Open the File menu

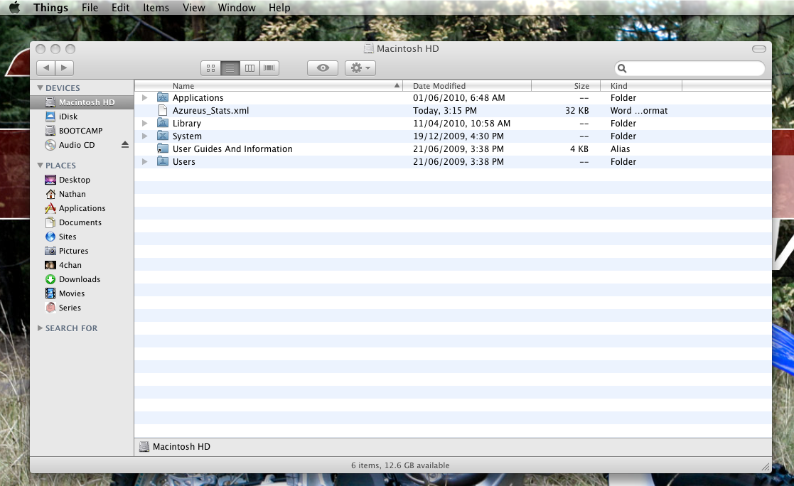90,8
